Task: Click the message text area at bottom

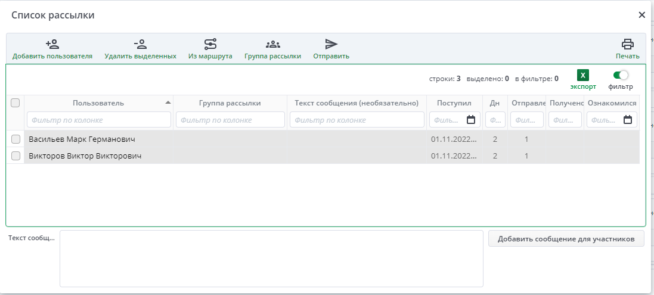Action: pos(271,259)
